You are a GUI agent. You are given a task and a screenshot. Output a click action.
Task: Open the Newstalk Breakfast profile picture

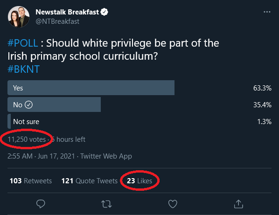pos(19,16)
